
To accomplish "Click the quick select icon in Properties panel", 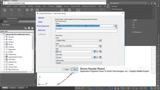I will click(x=155, y=3).
